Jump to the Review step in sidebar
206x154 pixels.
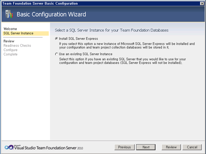[x=9, y=41]
